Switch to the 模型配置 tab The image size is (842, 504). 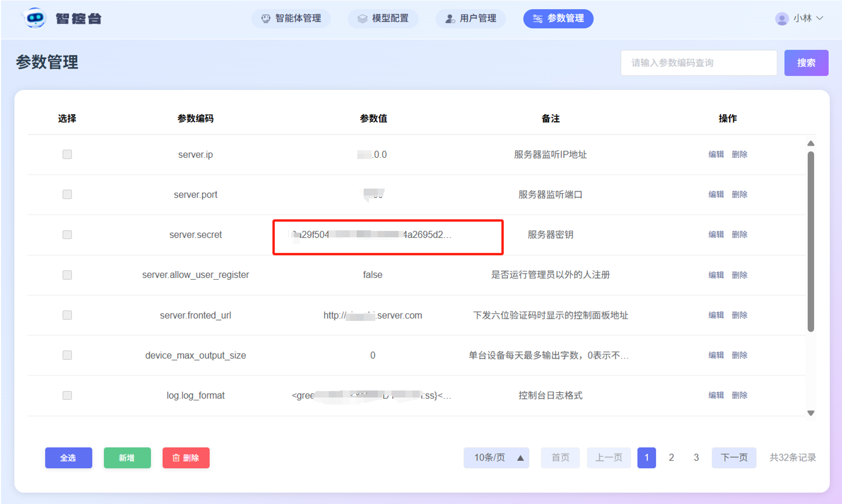[x=383, y=19]
